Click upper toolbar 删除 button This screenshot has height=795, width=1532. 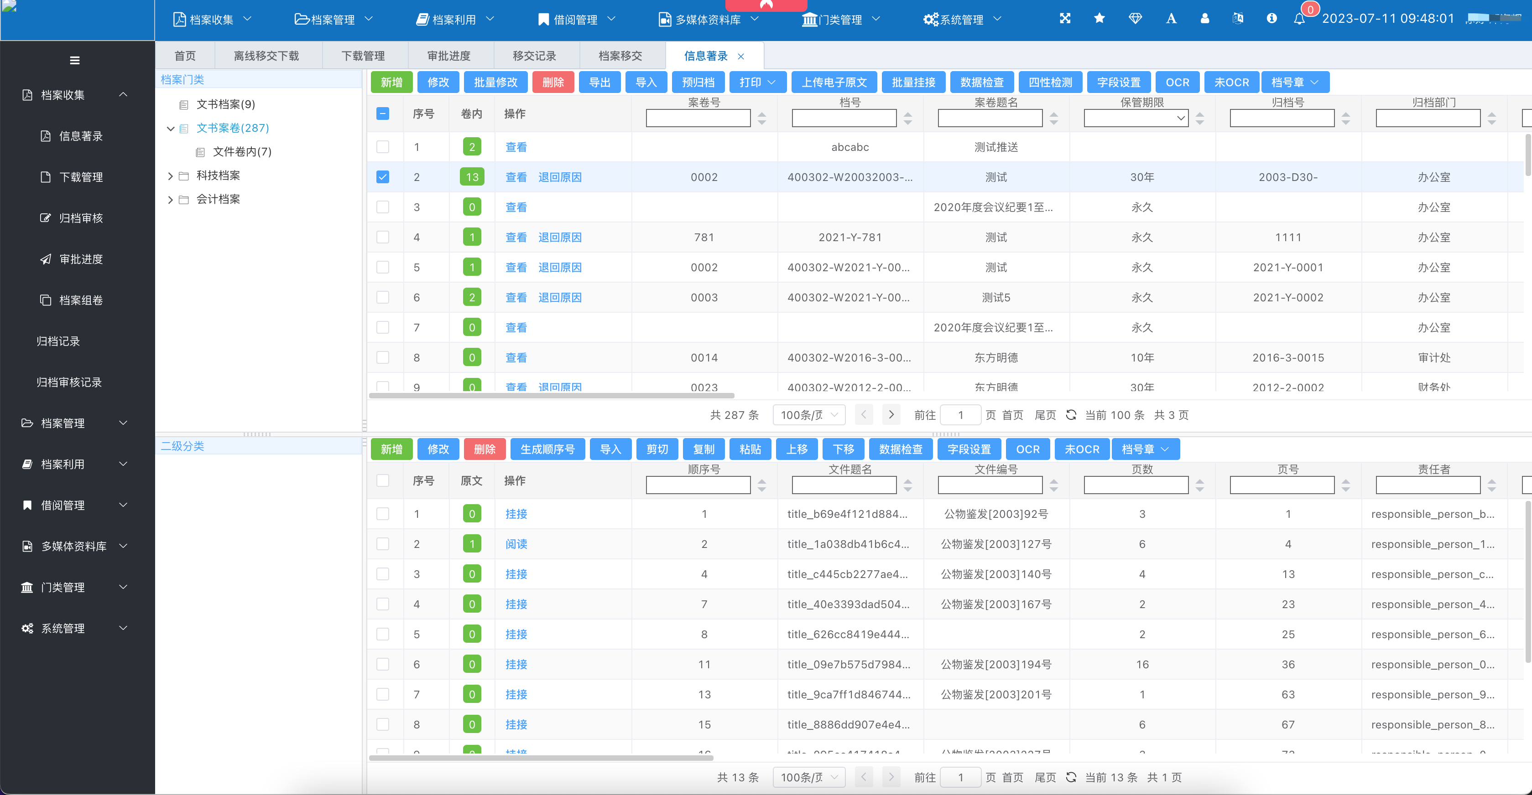[x=553, y=83]
